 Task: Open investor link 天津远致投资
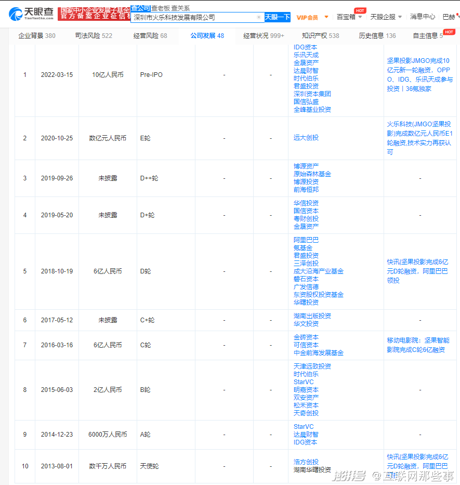point(312,366)
